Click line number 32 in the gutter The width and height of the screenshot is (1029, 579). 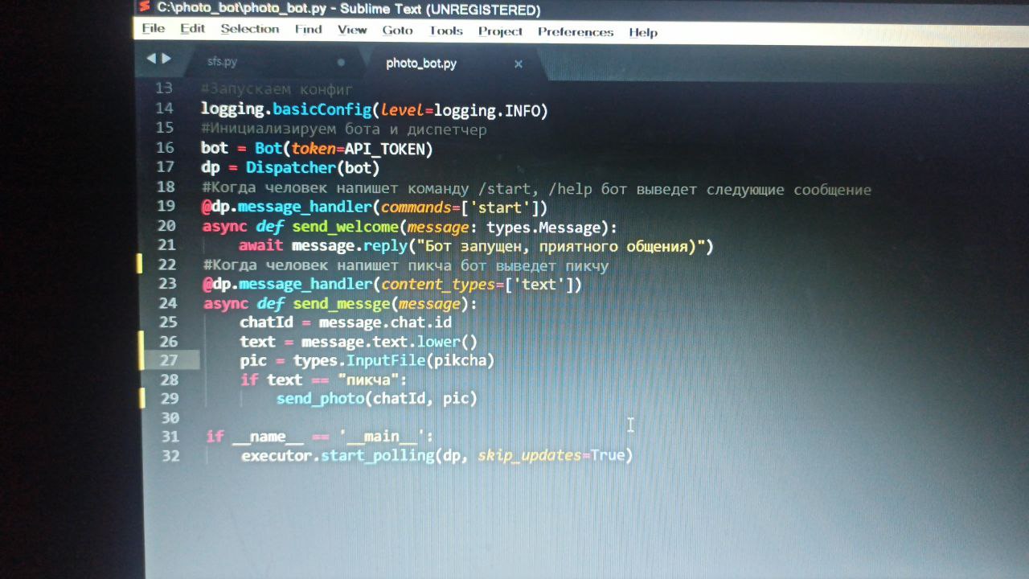(x=170, y=456)
